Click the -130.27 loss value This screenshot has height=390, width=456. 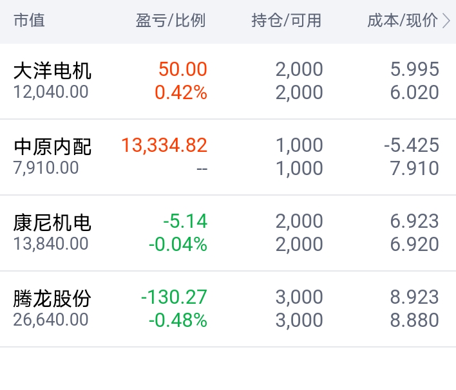[174, 297]
